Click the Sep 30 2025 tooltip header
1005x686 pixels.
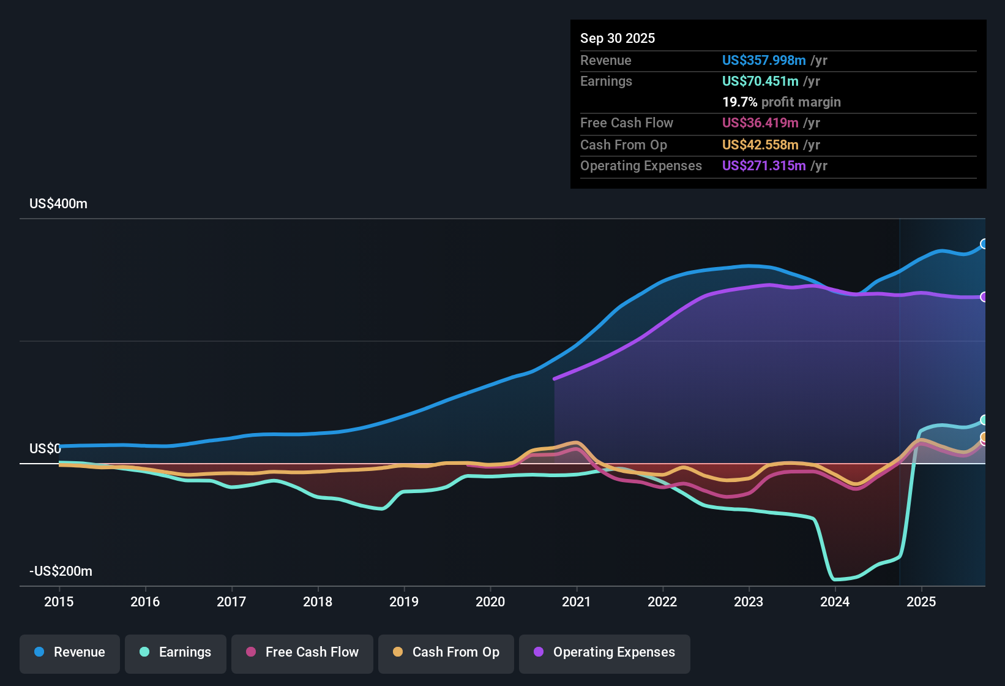(618, 38)
